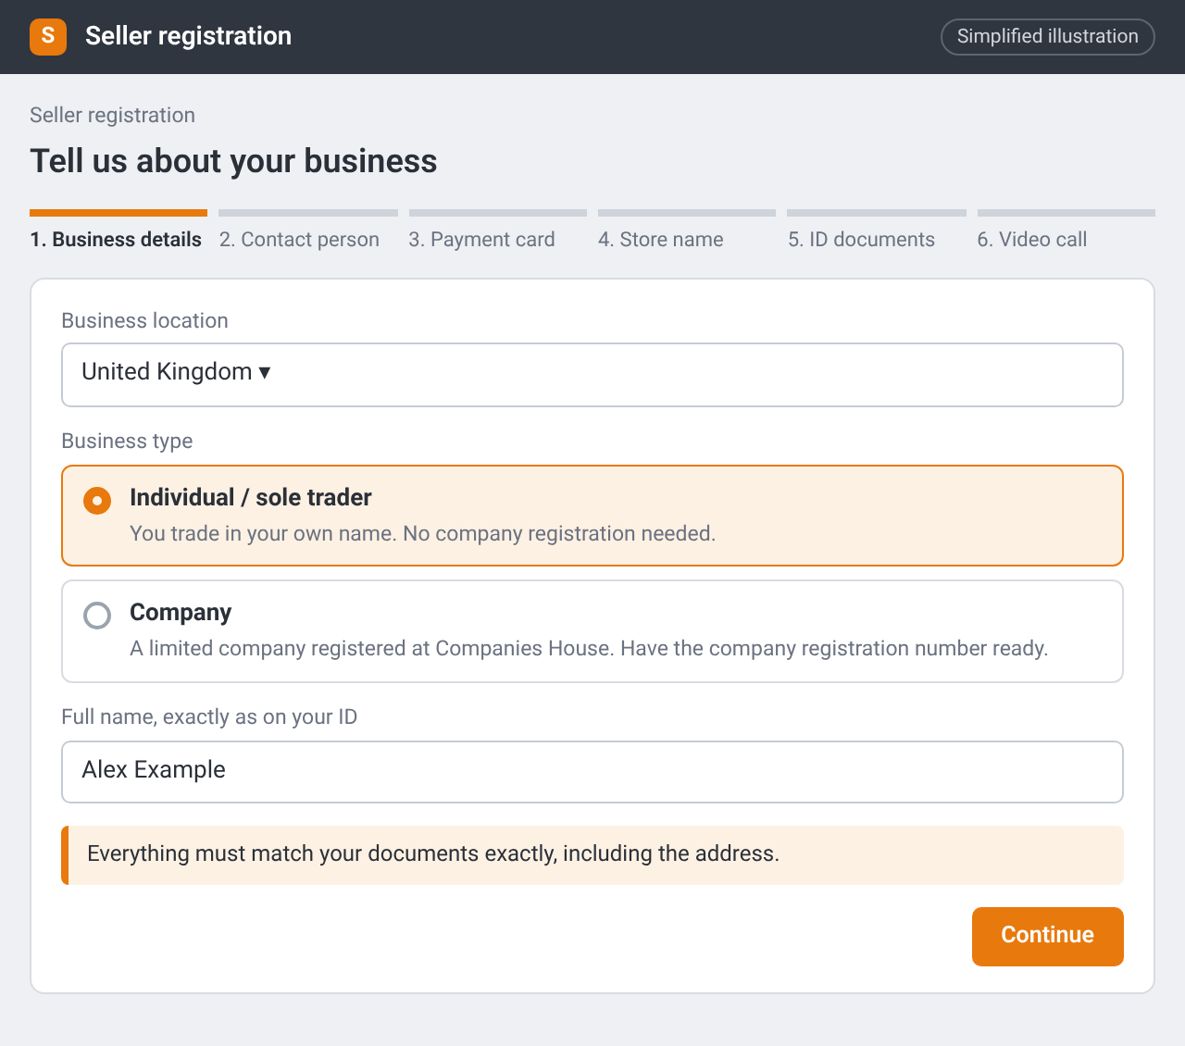Click the 'A limited company registered' description
1185x1046 pixels.
[x=589, y=649]
